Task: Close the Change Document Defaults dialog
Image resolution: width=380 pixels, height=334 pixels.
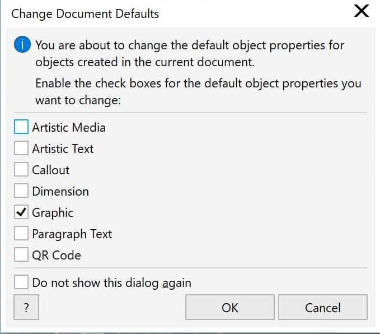Action: pos(362,11)
